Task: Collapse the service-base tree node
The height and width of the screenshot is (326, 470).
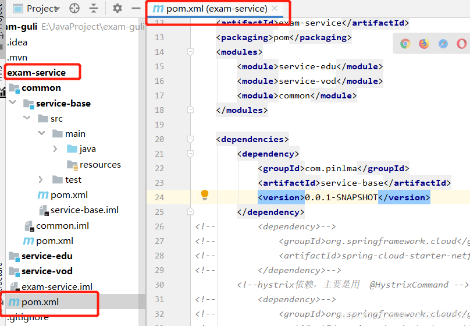Action: [13, 103]
